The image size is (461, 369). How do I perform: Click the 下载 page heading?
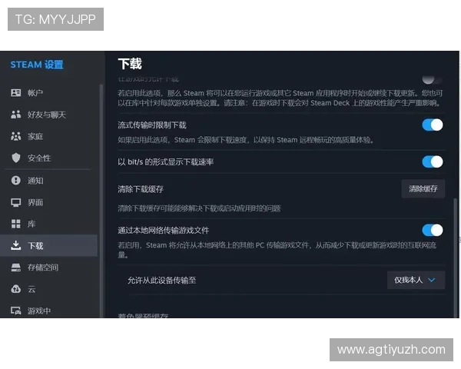pos(130,64)
